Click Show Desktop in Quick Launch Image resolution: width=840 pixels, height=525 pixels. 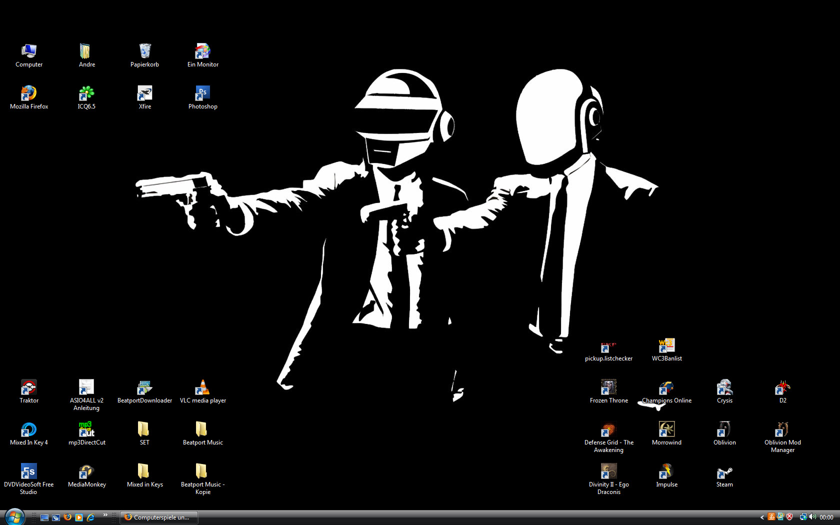(44, 517)
